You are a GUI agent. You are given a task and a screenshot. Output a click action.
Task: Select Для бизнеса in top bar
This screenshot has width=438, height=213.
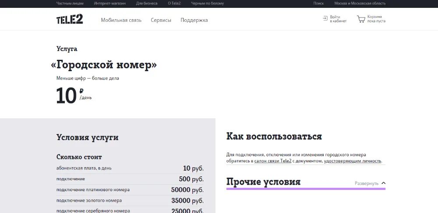tap(147, 3)
